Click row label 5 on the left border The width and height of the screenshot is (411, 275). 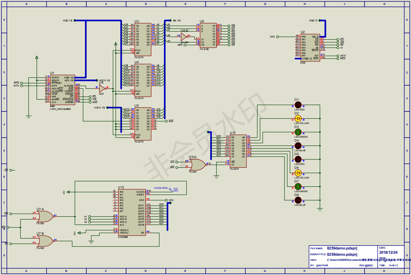(4, 150)
